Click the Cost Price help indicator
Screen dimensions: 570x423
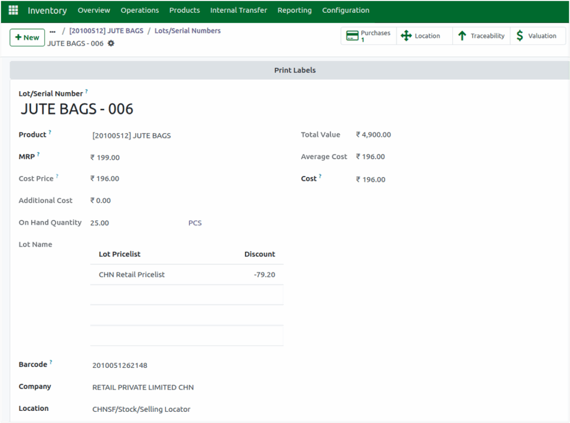click(x=58, y=175)
